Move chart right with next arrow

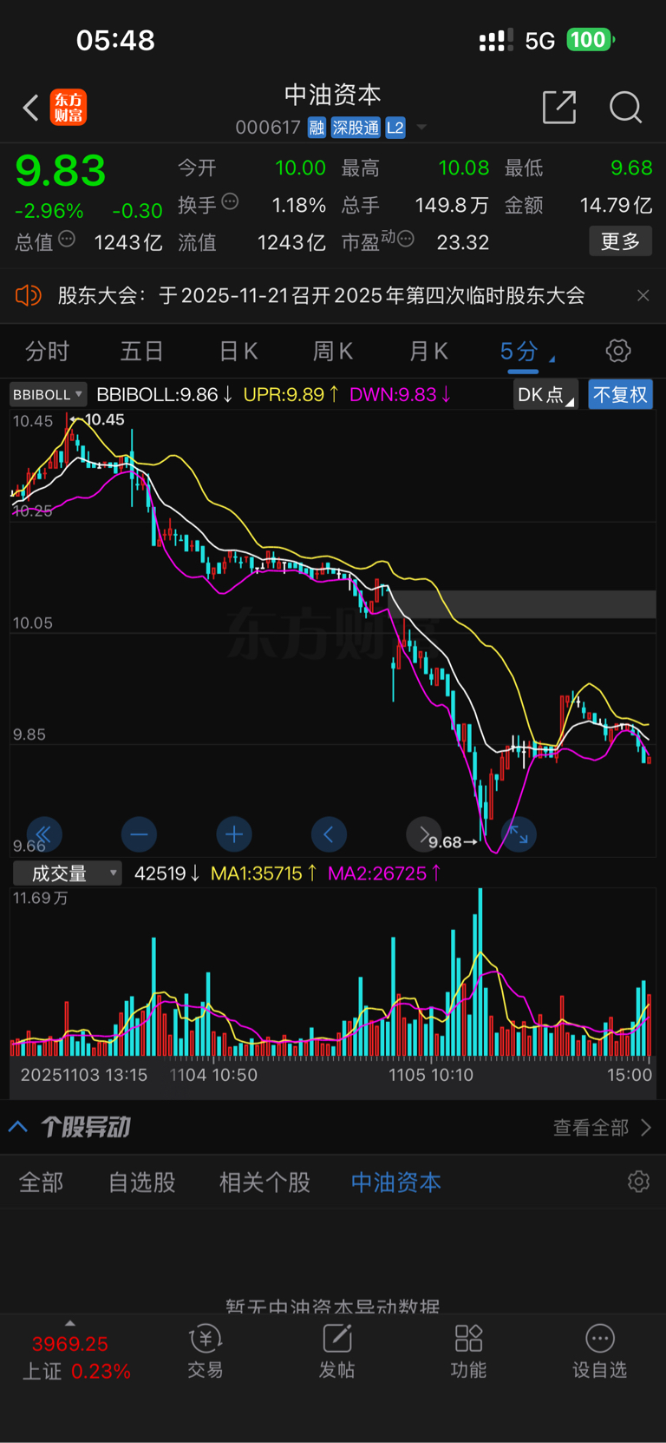pos(423,835)
